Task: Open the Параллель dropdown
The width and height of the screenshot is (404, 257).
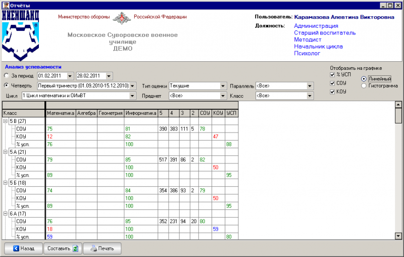Action: (310, 85)
